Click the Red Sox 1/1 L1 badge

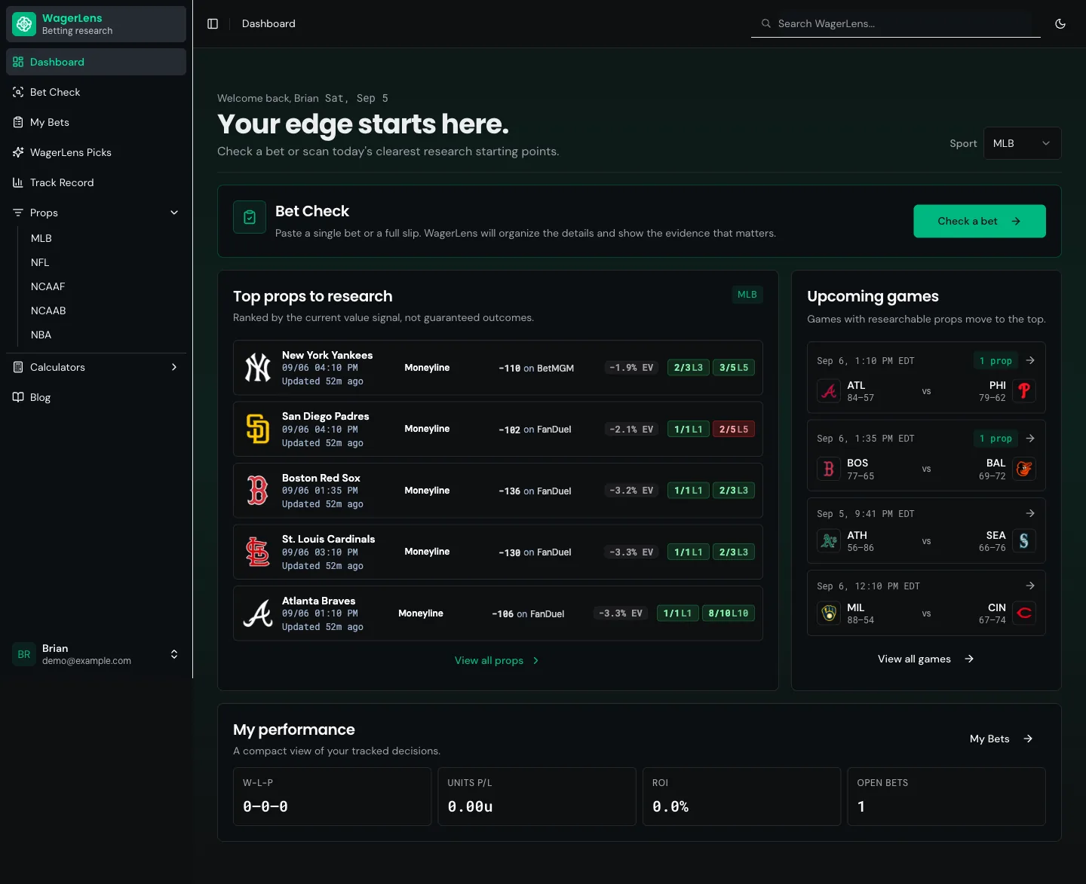689,491
